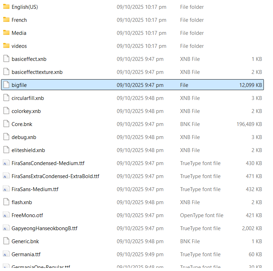Screen dimensions: 273x271
Task: Select the videos folder icon
Action: coord(6,46)
